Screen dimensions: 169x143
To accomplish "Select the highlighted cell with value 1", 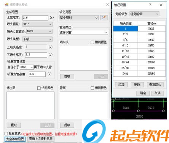I will pos(126,28).
